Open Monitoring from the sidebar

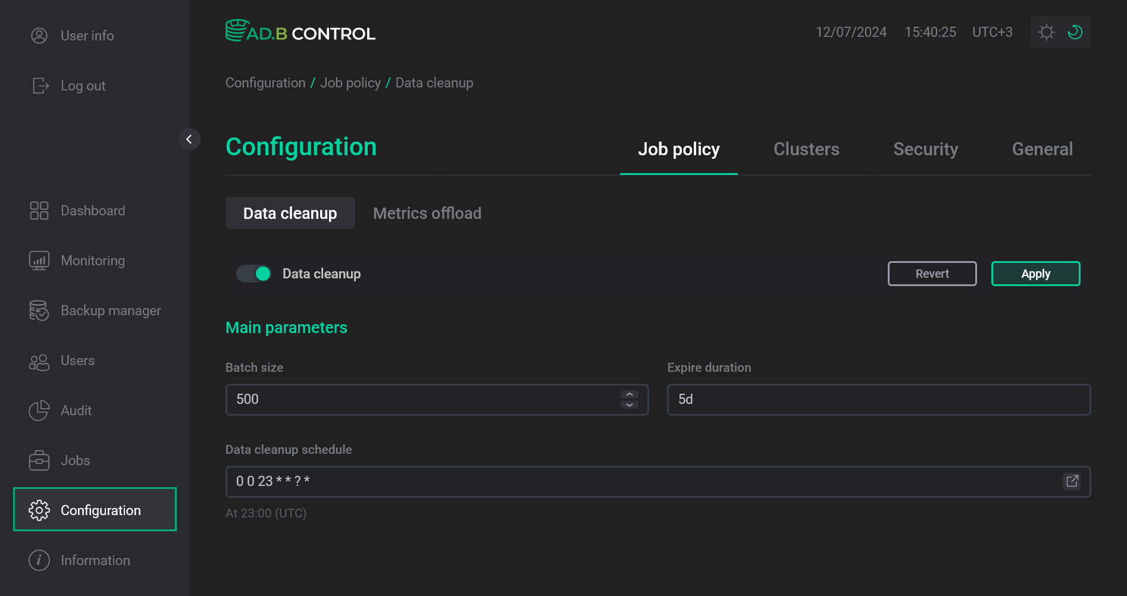[x=93, y=260]
